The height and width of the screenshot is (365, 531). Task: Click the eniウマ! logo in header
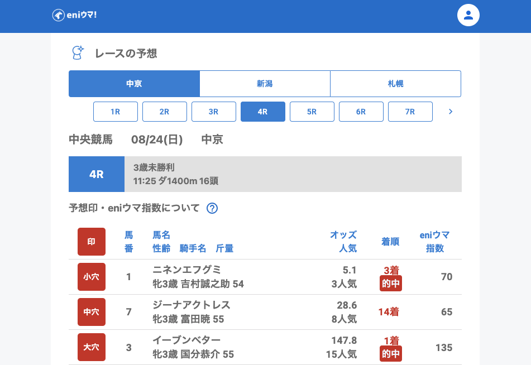pos(75,15)
